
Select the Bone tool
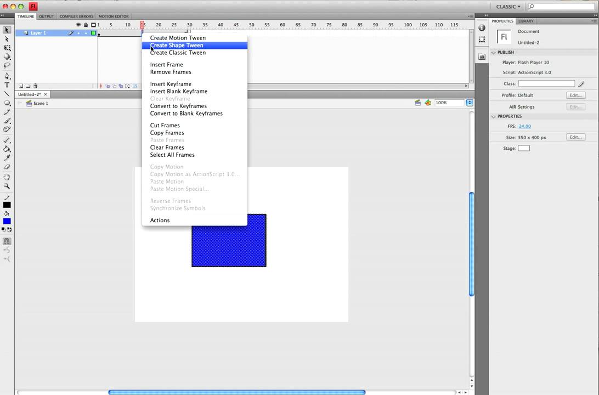click(7, 140)
